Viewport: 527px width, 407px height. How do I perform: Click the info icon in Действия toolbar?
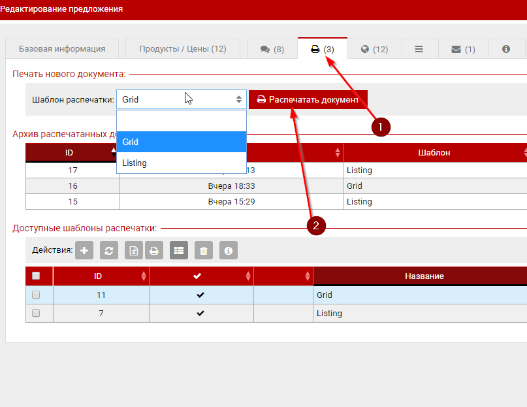pyautogui.click(x=229, y=250)
